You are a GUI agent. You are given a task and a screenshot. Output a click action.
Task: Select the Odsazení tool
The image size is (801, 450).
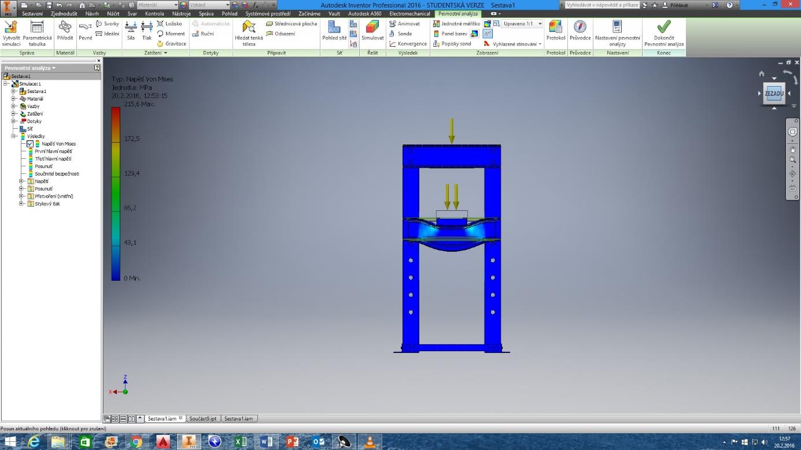[280, 34]
